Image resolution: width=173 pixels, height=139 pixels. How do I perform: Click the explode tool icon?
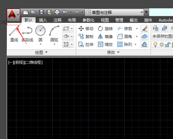144,36
